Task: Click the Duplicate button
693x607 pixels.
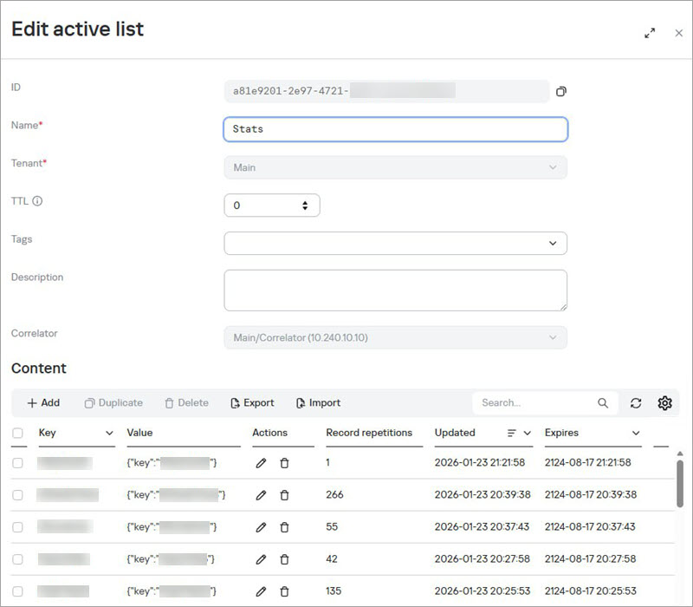Action: pyautogui.click(x=113, y=403)
